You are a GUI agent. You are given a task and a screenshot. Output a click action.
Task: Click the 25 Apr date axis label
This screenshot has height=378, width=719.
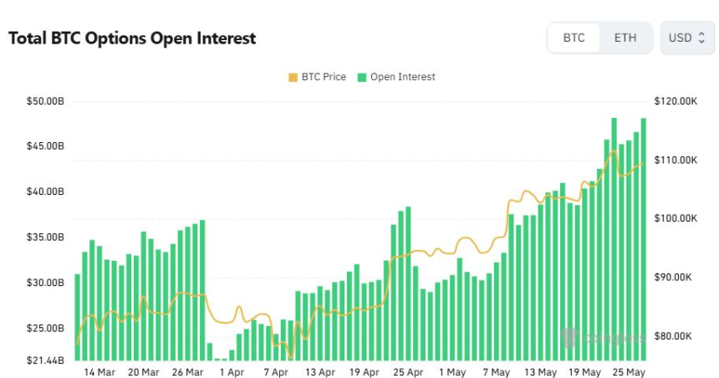pyautogui.click(x=408, y=372)
